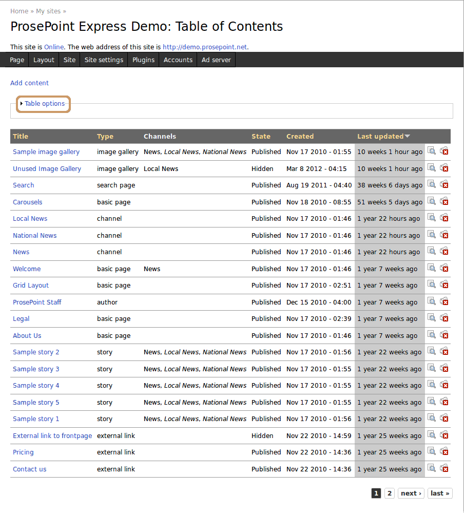The width and height of the screenshot is (464, 513).
Task: Click the Add content link
Action: pos(29,83)
